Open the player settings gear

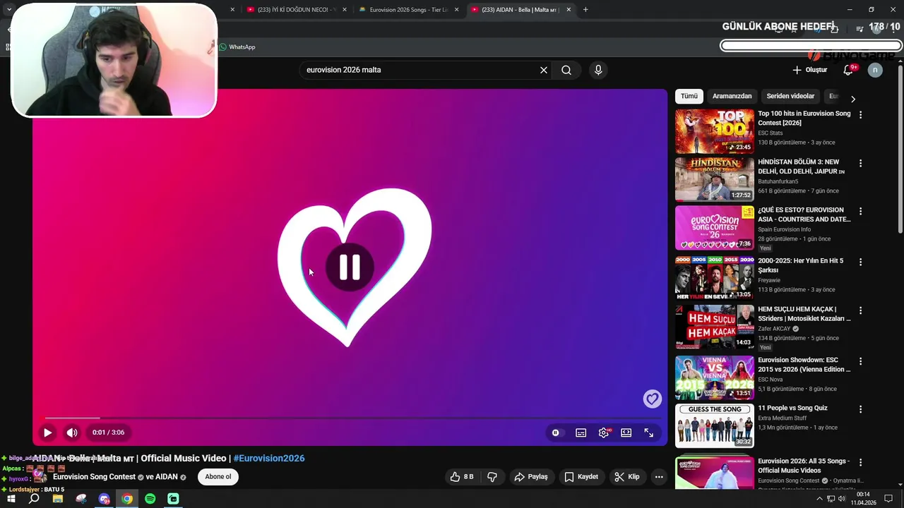pyautogui.click(x=604, y=433)
